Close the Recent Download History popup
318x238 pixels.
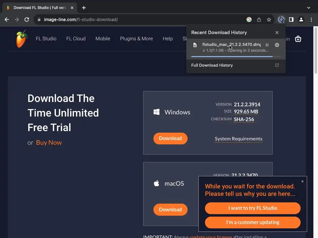[277, 33]
